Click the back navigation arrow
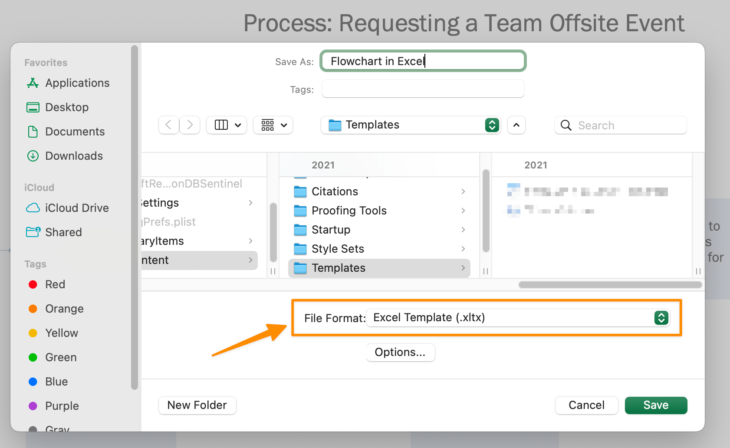This screenshot has width=730, height=448. coord(169,125)
